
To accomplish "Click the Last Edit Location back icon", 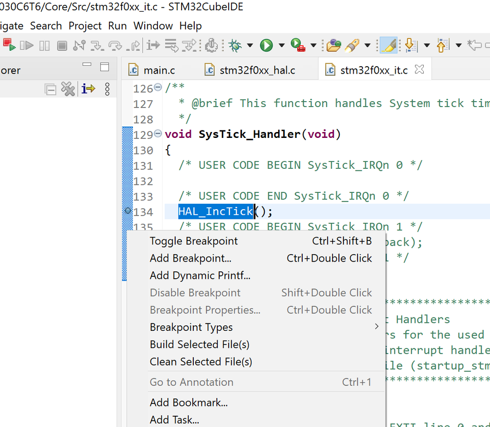I will tap(474, 46).
